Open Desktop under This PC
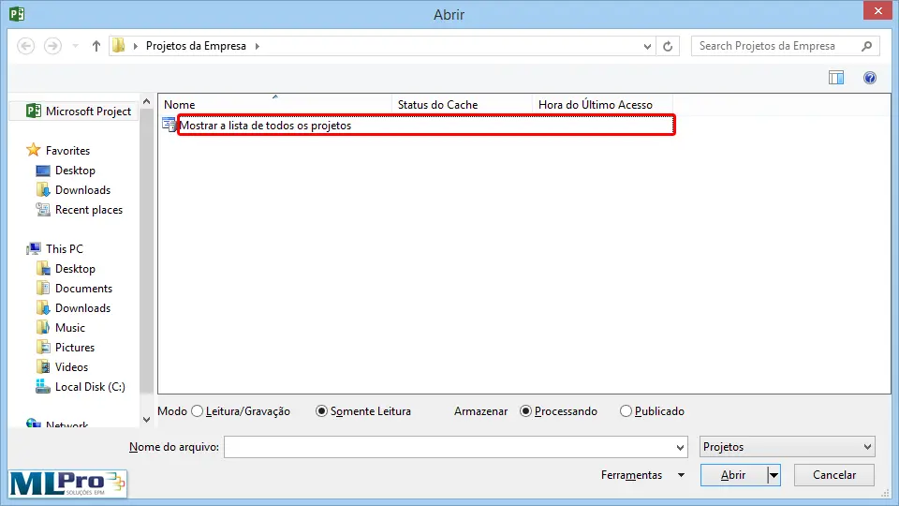This screenshot has width=899, height=506. [x=66, y=269]
